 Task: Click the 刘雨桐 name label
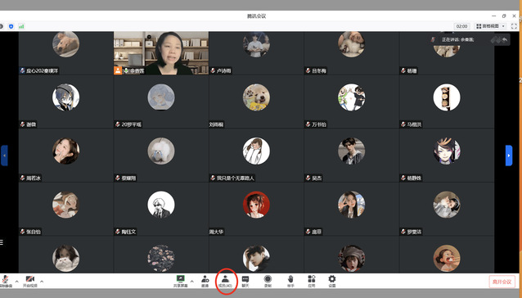coord(216,124)
